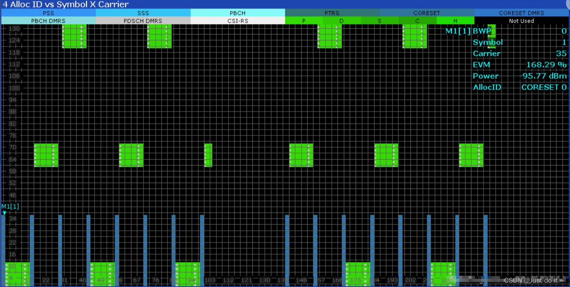Click the Power value -95.77 dBm
The width and height of the screenshot is (570, 287).
(x=543, y=76)
